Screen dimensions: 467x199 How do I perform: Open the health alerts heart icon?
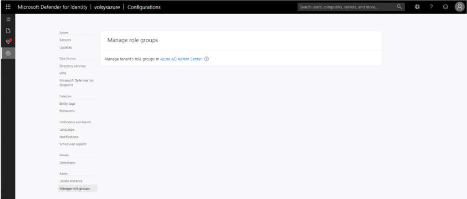pos(8,41)
